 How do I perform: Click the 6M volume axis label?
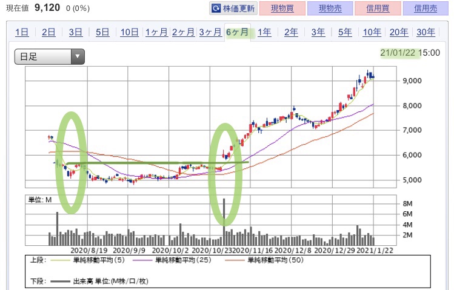coord(407,214)
